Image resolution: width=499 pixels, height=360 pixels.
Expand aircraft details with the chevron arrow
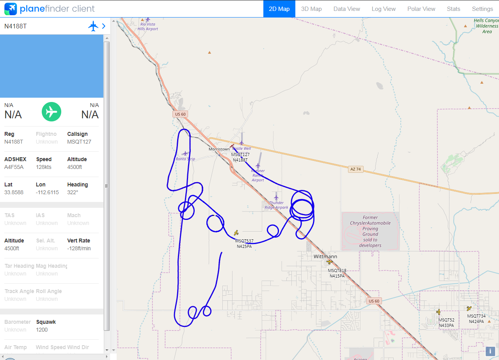(104, 26)
